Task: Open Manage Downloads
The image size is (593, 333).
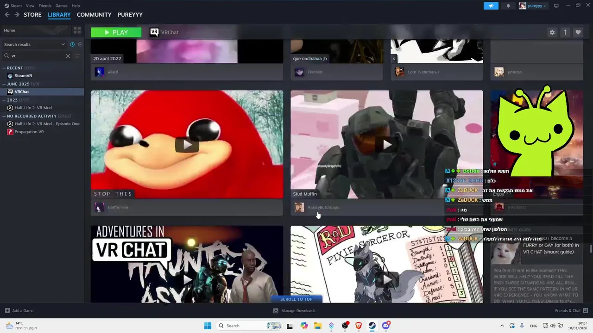Action: pyautogui.click(x=295, y=310)
